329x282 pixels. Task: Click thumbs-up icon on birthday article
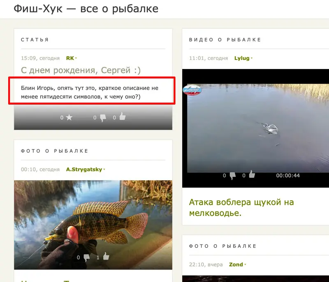click(x=123, y=116)
